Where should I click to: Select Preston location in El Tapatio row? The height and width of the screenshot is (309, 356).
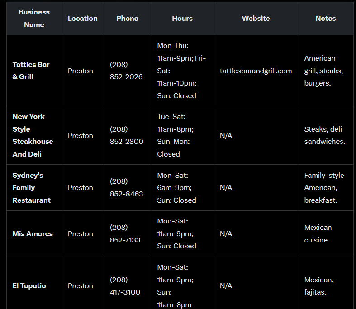coord(81,285)
